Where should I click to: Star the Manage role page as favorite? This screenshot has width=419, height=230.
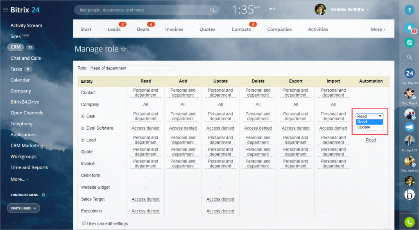tap(123, 49)
